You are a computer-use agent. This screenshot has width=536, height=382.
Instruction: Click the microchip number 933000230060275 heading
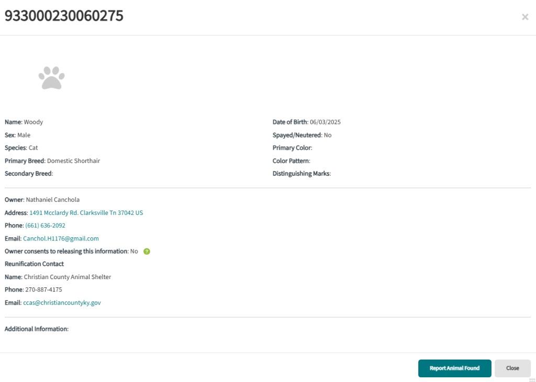[x=64, y=16]
